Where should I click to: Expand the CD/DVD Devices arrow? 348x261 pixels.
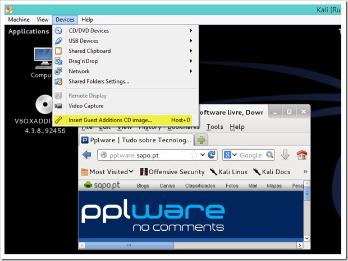(x=191, y=31)
